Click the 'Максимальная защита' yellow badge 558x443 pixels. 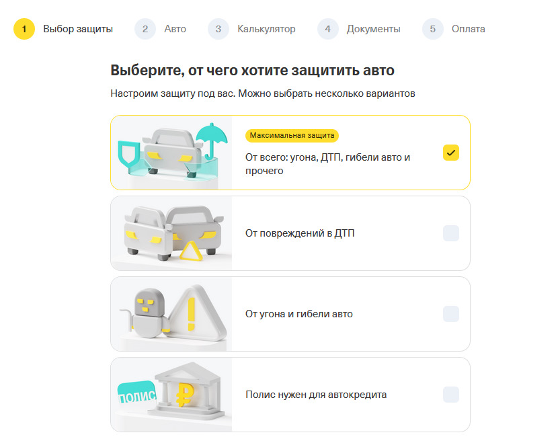coord(292,135)
